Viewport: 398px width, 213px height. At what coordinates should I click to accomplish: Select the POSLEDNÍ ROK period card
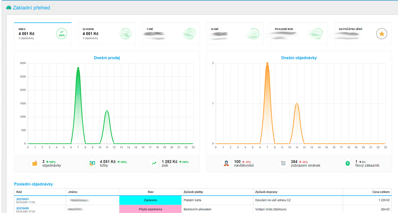coord(298,34)
